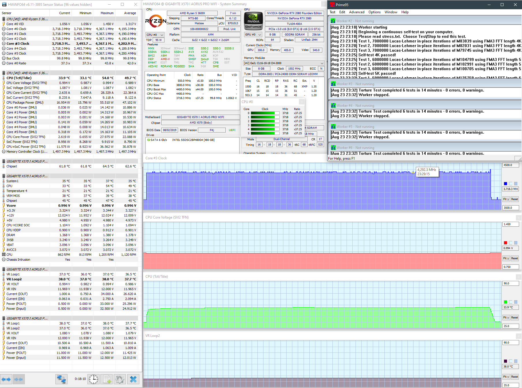Click the AMD Ryzen logo image
Image resolution: width=522 pixels, height=388 pixels.
(x=156, y=21)
